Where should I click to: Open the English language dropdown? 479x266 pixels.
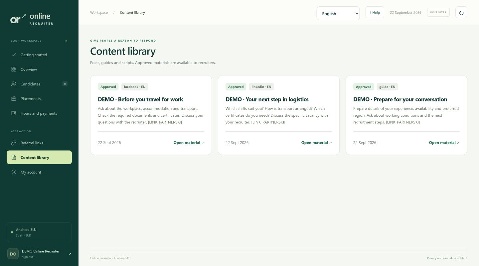tap(338, 13)
